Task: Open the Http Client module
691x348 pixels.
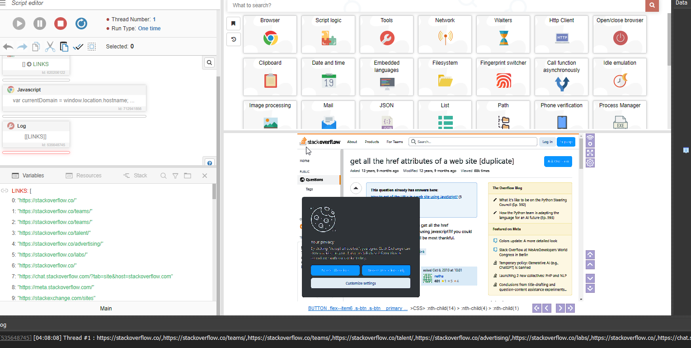Action: click(561, 34)
